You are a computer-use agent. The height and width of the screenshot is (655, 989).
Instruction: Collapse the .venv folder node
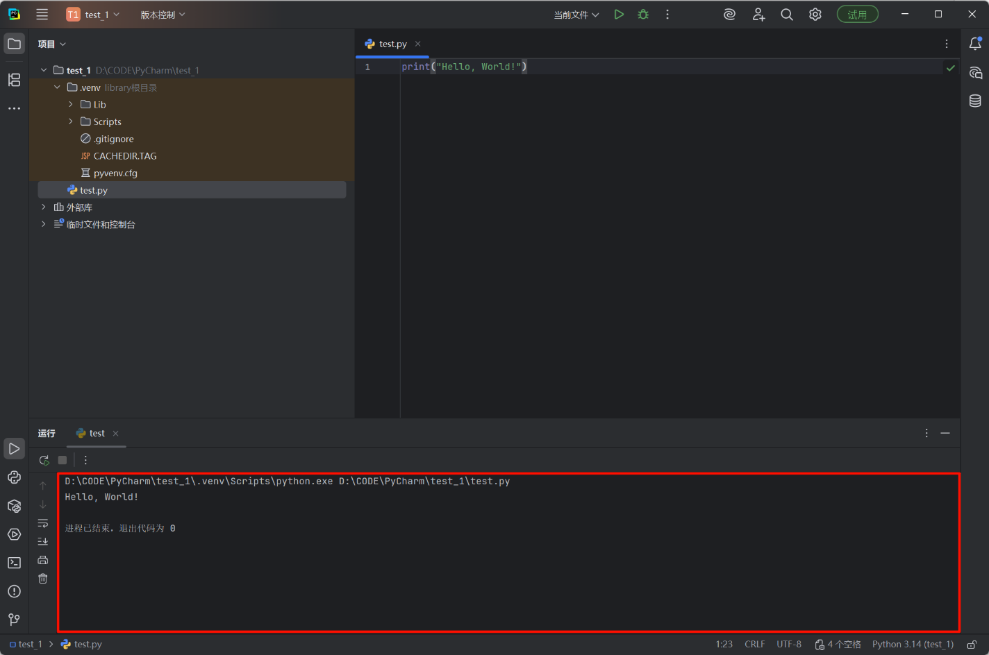[57, 87]
